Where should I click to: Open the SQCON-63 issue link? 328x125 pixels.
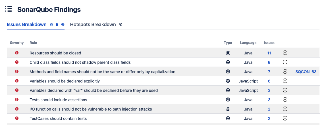(306, 72)
